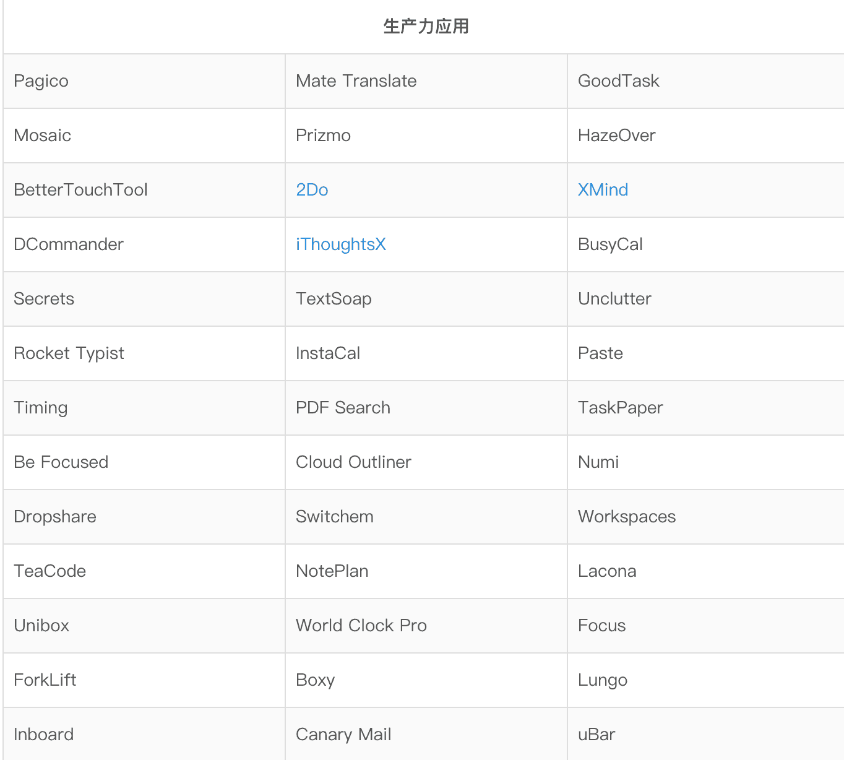This screenshot has width=844, height=760.
Task: Click the DCommander table cell
Action: [x=69, y=244]
